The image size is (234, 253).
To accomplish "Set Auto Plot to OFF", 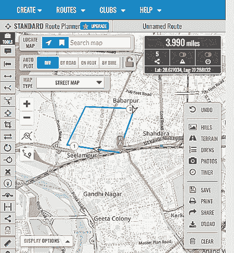I will pyautogui.click(x=48, y=63).
